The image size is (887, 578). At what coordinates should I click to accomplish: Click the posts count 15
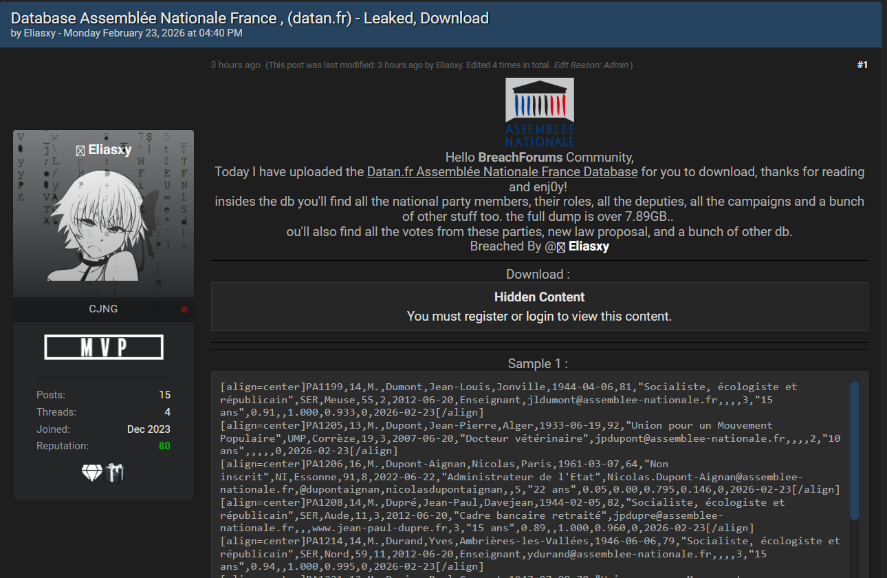[164, 395]
